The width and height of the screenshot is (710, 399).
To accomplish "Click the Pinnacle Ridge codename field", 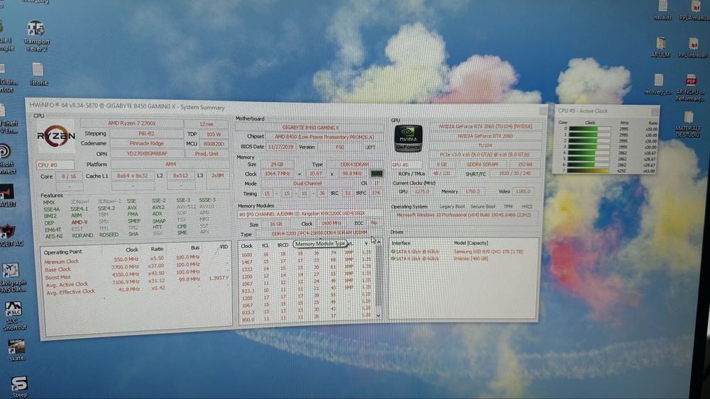I will (x=146, y=143).
